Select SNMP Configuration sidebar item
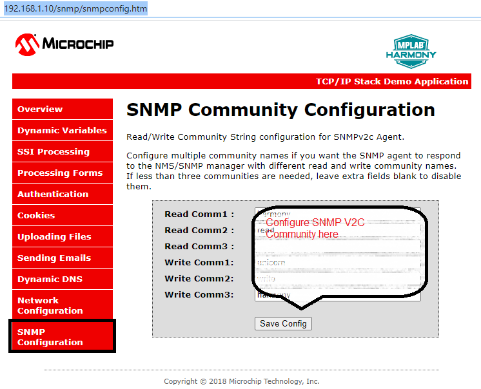Image resolution: width=481 pixels, height=389 pixels. point(63,337)
